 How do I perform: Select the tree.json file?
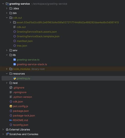pos(22,46)
